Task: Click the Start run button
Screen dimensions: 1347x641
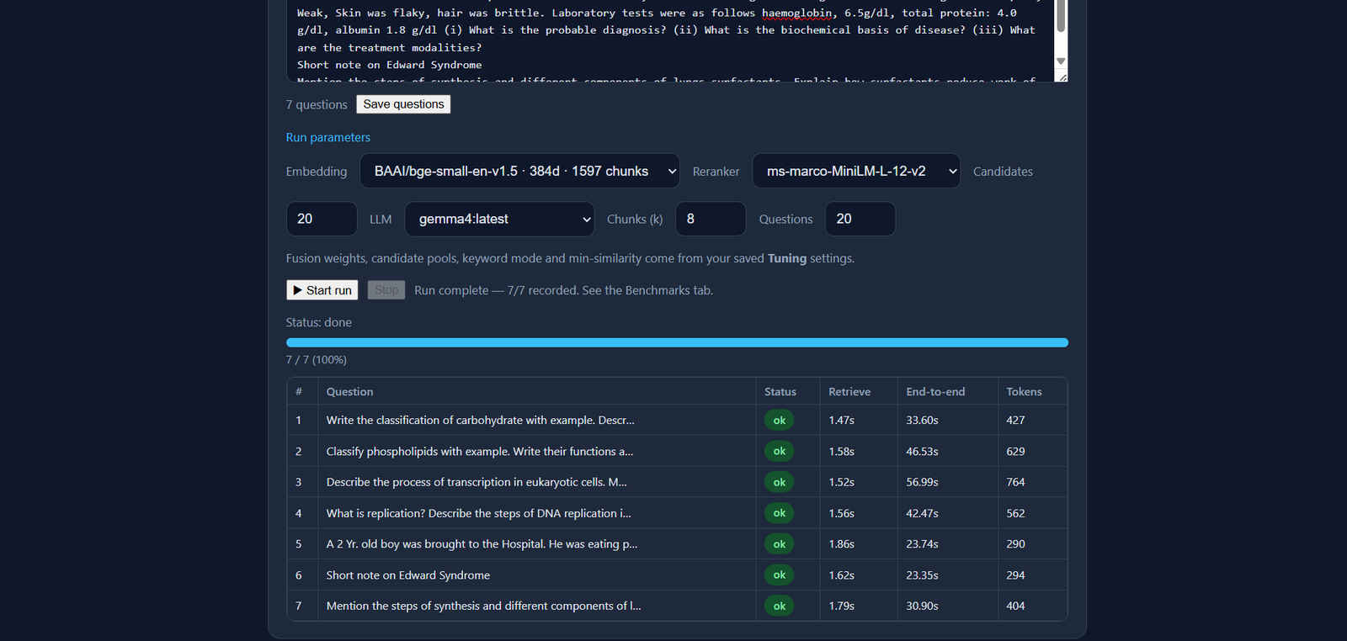Action: (x=322, y=290)
